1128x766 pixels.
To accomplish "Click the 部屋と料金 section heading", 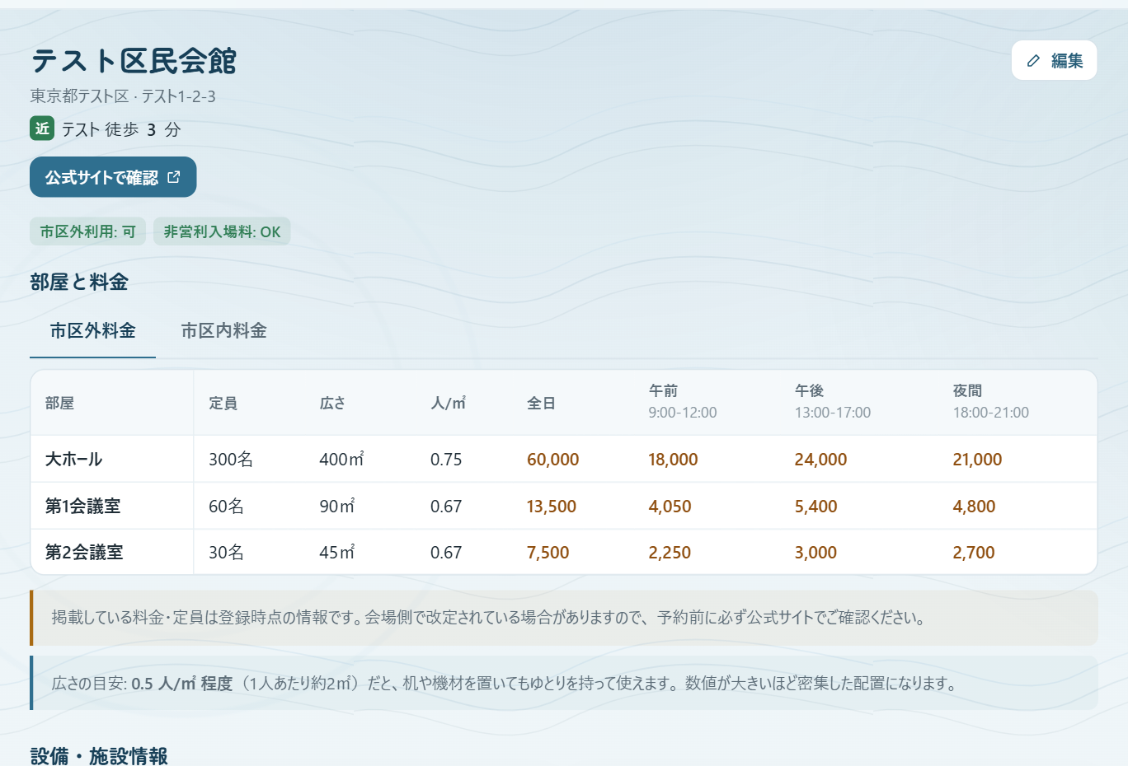I will tap(79, 282).
